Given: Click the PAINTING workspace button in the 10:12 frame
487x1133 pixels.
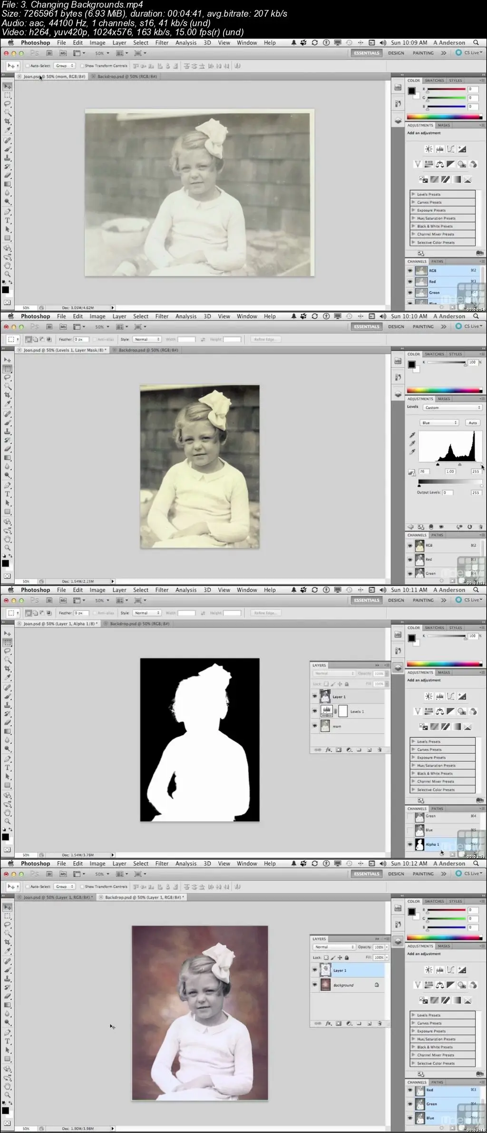Looking at the screenshot, I should point(423,874).
